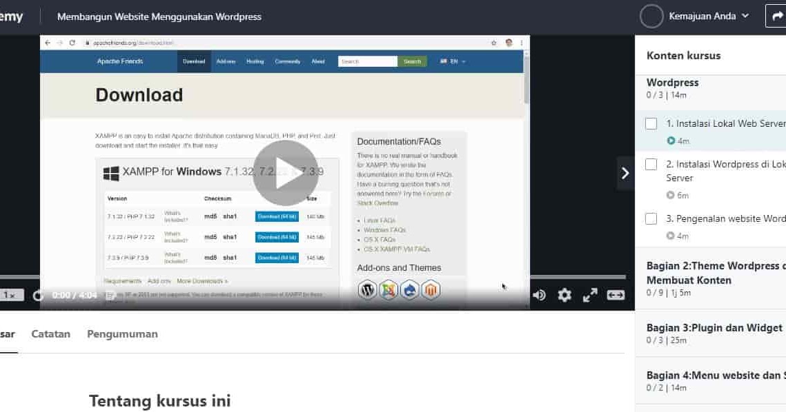Expand Bagian 3: Plugin dan Widget section
Screen dimensions: 786x412
[710, 333]
